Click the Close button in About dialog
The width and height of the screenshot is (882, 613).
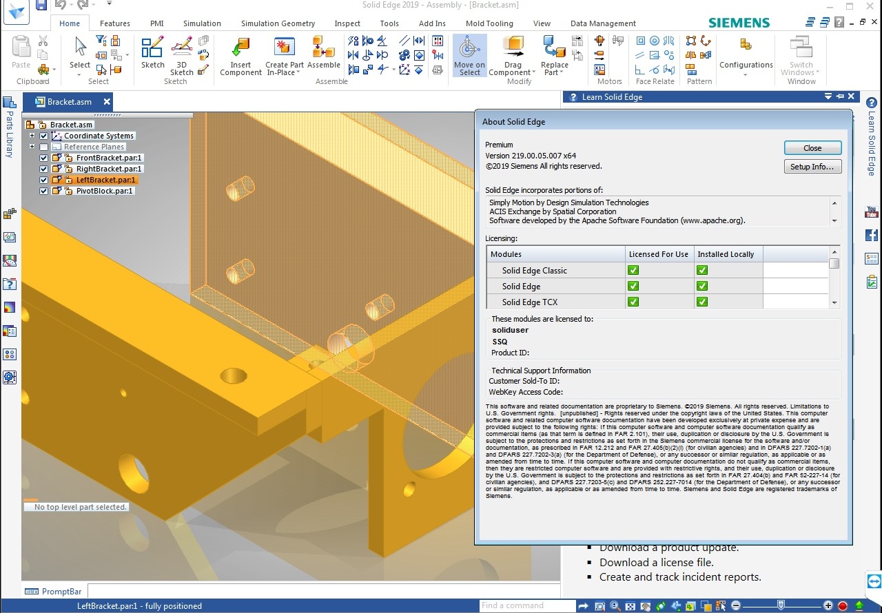pyautogui.click(x=812, y=148)
